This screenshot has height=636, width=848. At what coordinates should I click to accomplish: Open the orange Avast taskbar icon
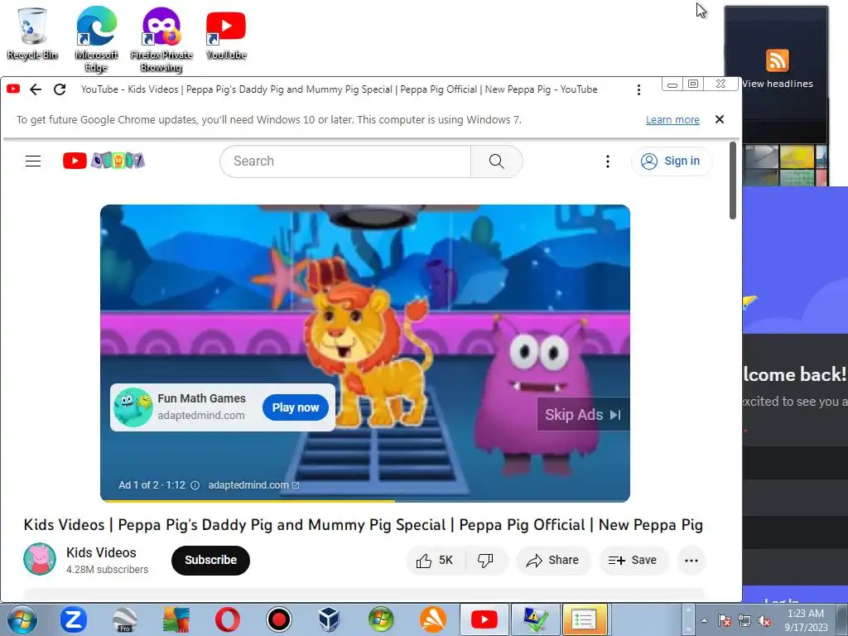click(432, 619)
